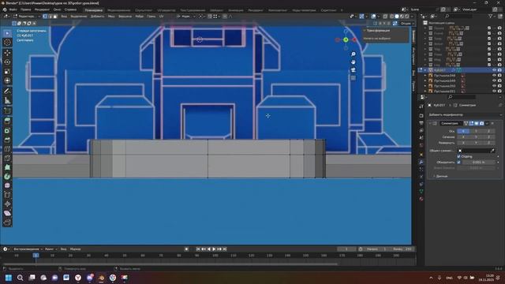Hide the Пустышка.048 object via its eye icon
Screen dimensions: 505x284
(495, 76)
